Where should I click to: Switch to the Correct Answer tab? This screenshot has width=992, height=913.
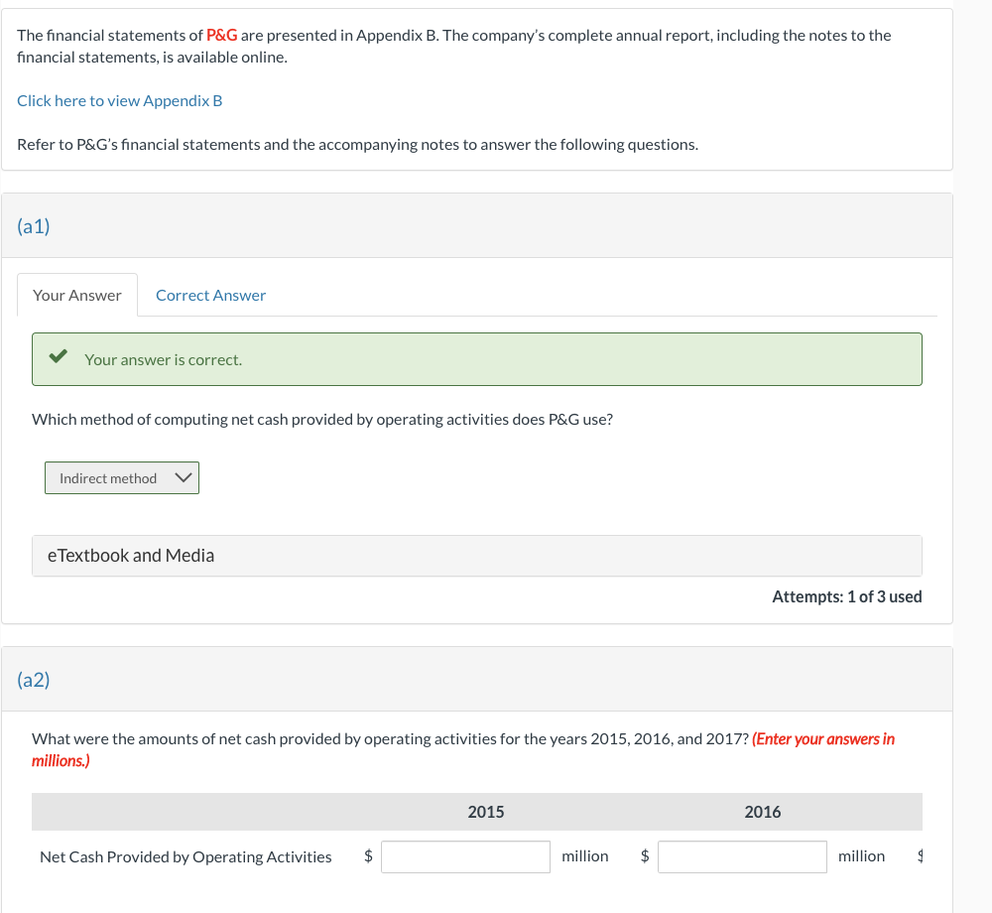click(x=209, y=295)
